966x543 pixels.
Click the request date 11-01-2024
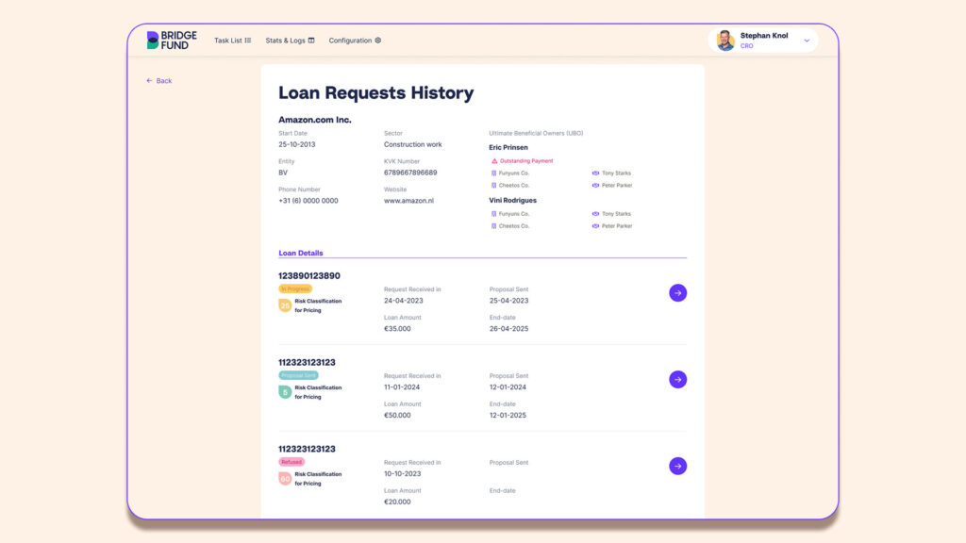[x=402, y=387]
